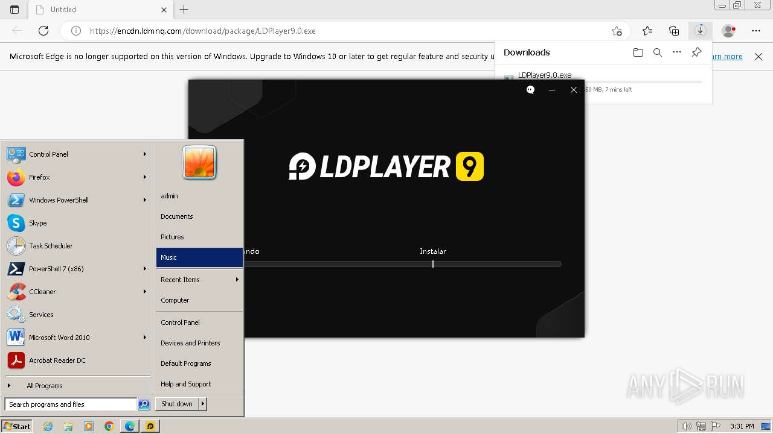This screenshot has height=434, width=773.
Task: Dismiss the Edge unsupported notification bar
Action: click(759, 57)
